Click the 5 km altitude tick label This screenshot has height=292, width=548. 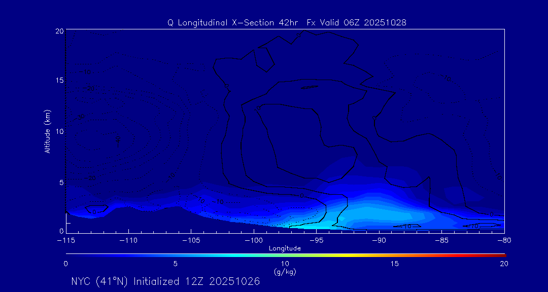(x=60, y=182)
